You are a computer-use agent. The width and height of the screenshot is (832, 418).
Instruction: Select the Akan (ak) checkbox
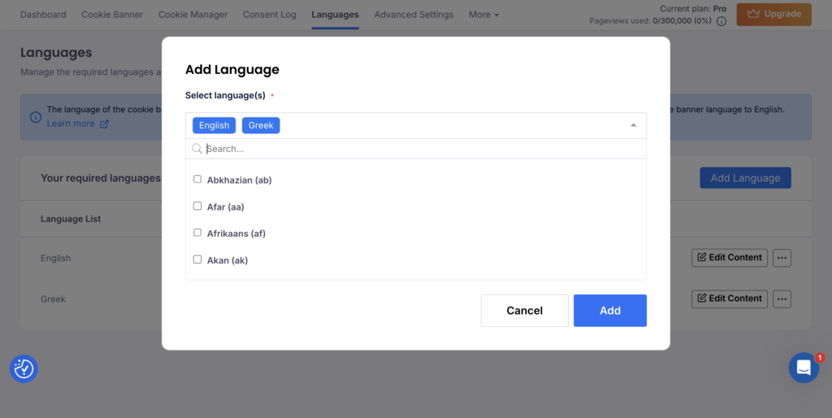tap(197, 260)
